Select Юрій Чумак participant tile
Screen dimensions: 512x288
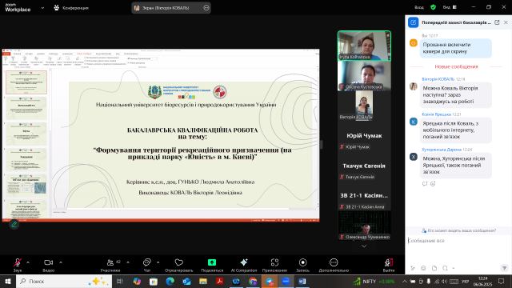(364, 135)
